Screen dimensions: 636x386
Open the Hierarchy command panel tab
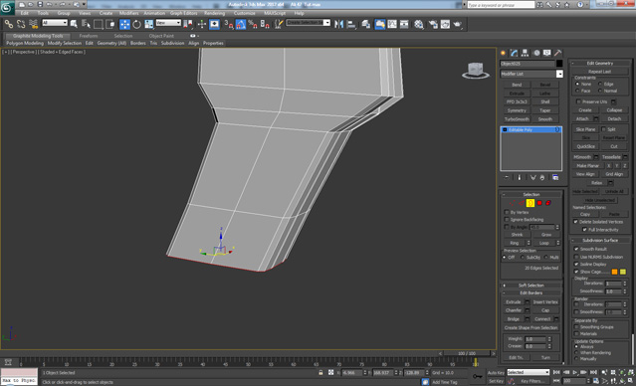[x=525, y=53]
